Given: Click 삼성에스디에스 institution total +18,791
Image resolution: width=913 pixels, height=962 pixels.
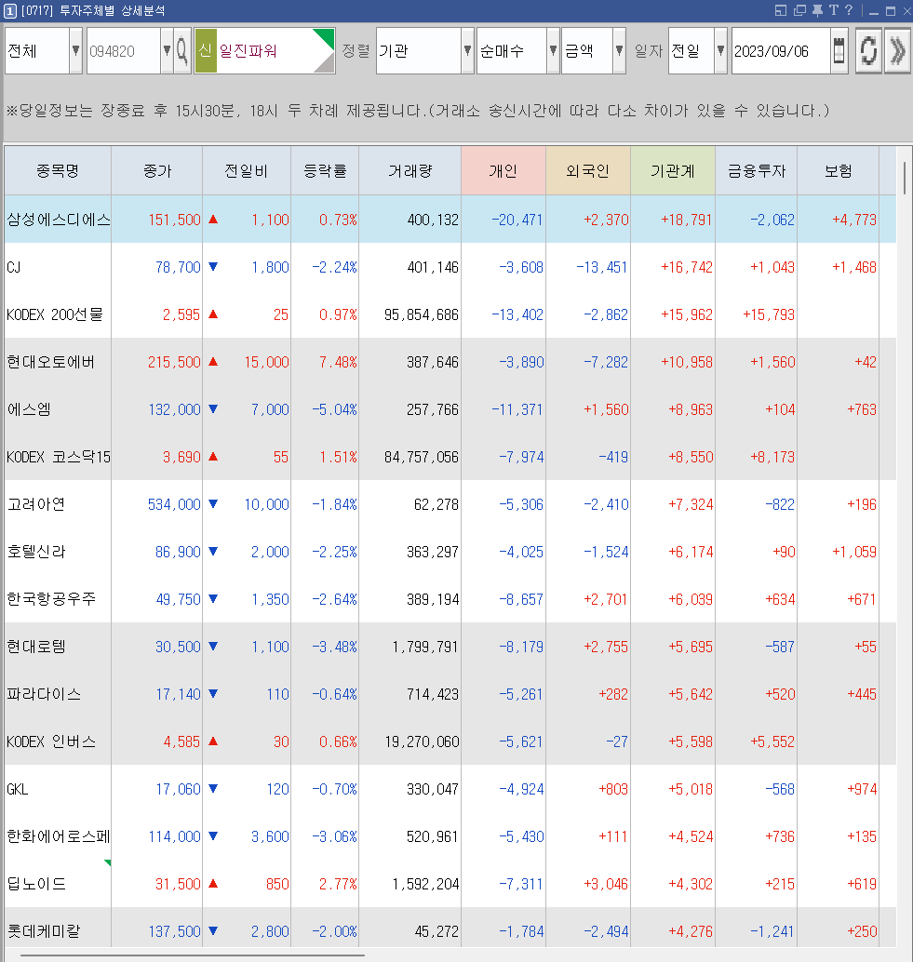Looking at the screenshot, I should (x=687, y=220).
